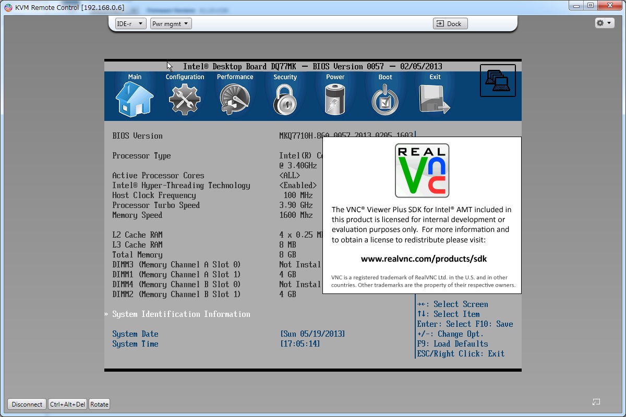Screen dimensions: 626x417
Task: Click the BIOS Version label
Action: click(x=137, y=136)
